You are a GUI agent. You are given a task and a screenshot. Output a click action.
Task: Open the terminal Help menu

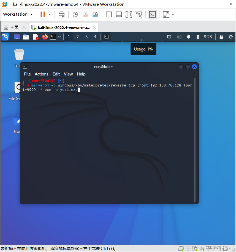(x=81, y=74)
